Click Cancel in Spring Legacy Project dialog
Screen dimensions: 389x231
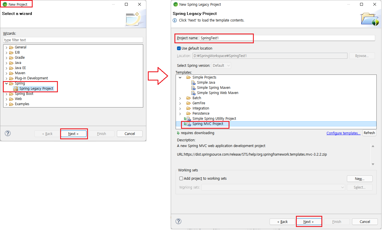click(365, 222)
